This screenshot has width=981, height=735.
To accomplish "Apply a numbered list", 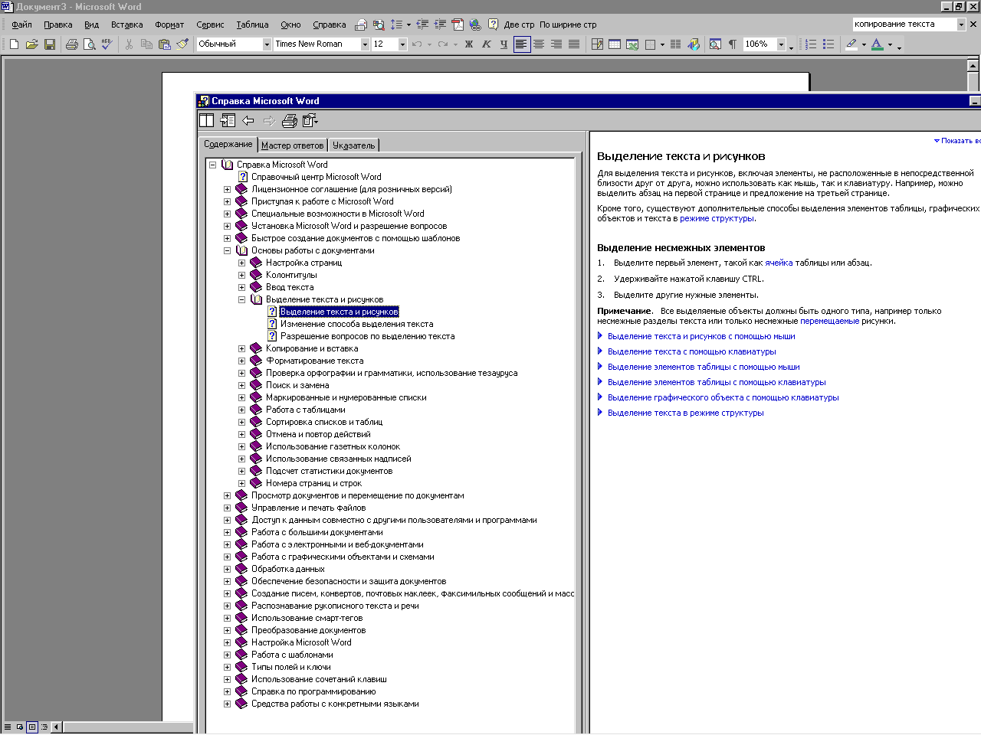I will (811, 44).
